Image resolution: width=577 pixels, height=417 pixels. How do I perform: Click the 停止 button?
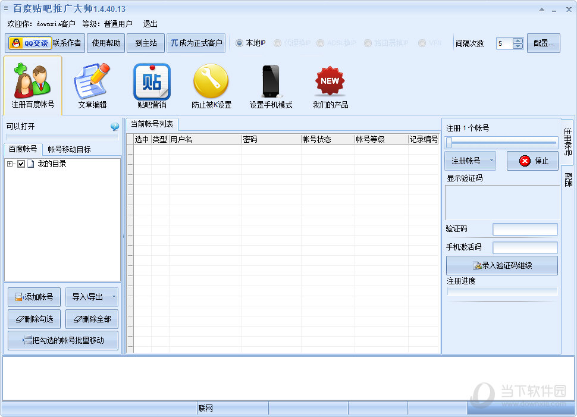tap(532, 161)
